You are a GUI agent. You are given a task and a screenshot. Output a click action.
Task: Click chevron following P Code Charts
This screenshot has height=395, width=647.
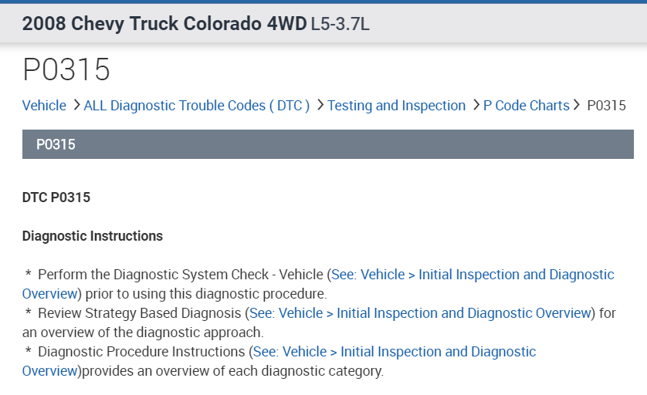click(x=576, y=105)
